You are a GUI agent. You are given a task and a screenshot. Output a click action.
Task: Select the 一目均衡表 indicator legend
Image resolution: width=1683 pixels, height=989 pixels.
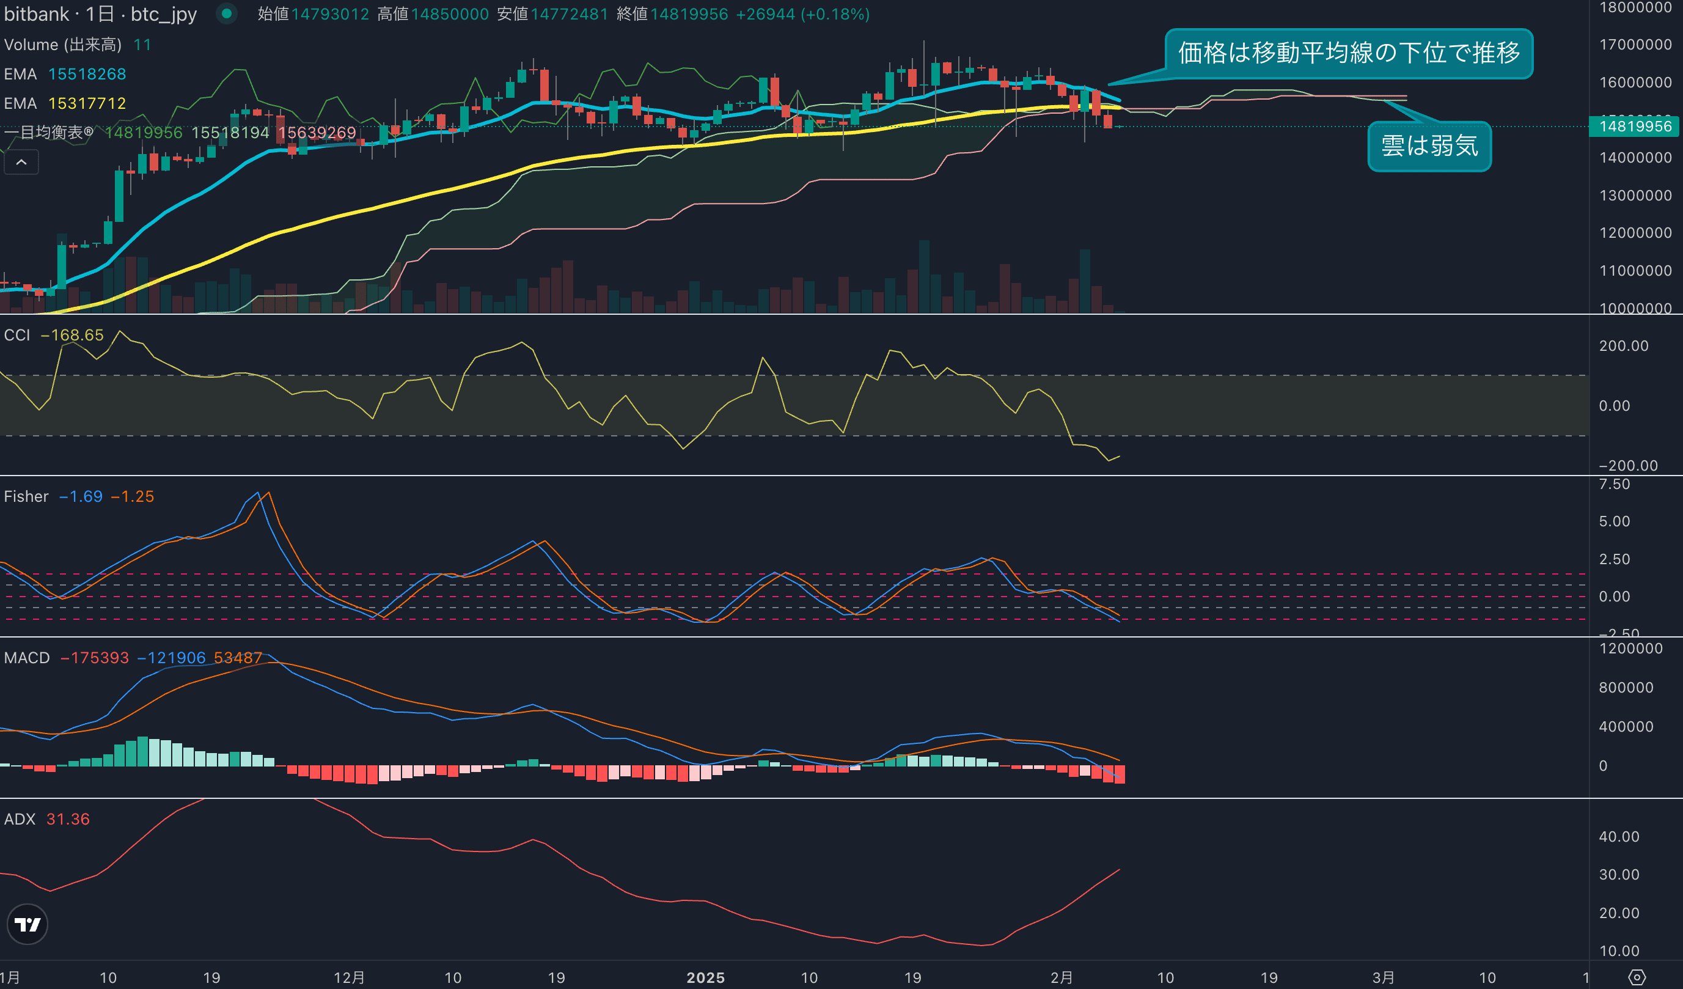tap(48, 132)
